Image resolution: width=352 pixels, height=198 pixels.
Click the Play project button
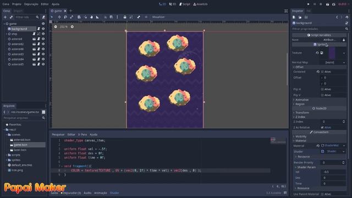point(308,4)
